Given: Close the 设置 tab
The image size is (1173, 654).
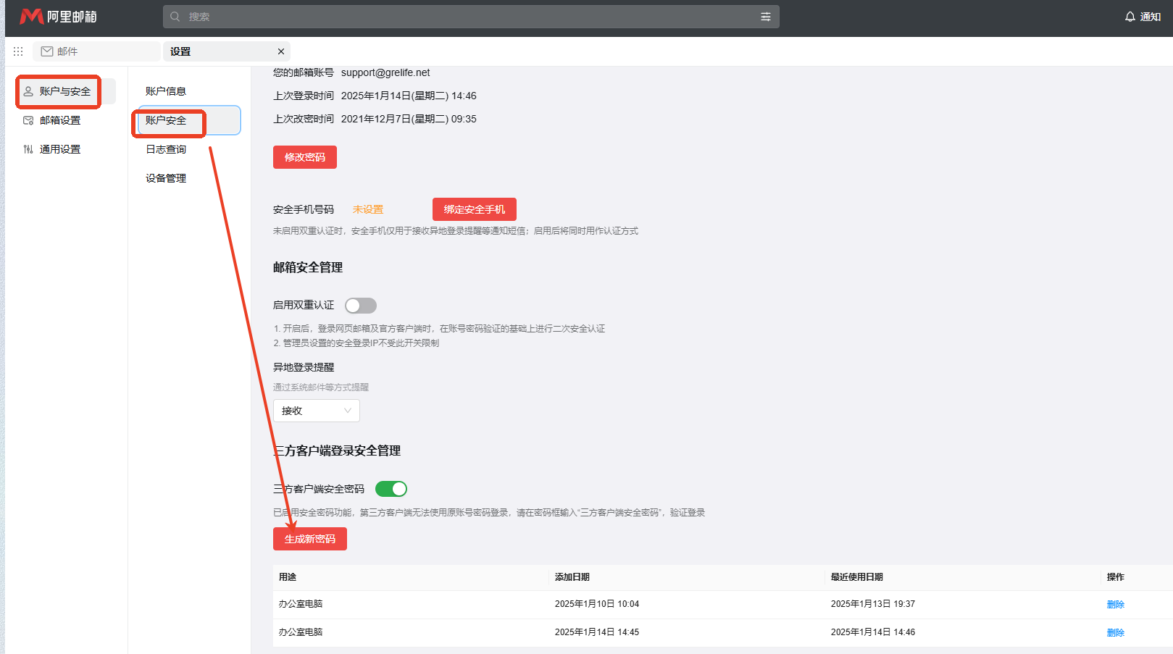Looking at the screenshot, I should [281, 51].
